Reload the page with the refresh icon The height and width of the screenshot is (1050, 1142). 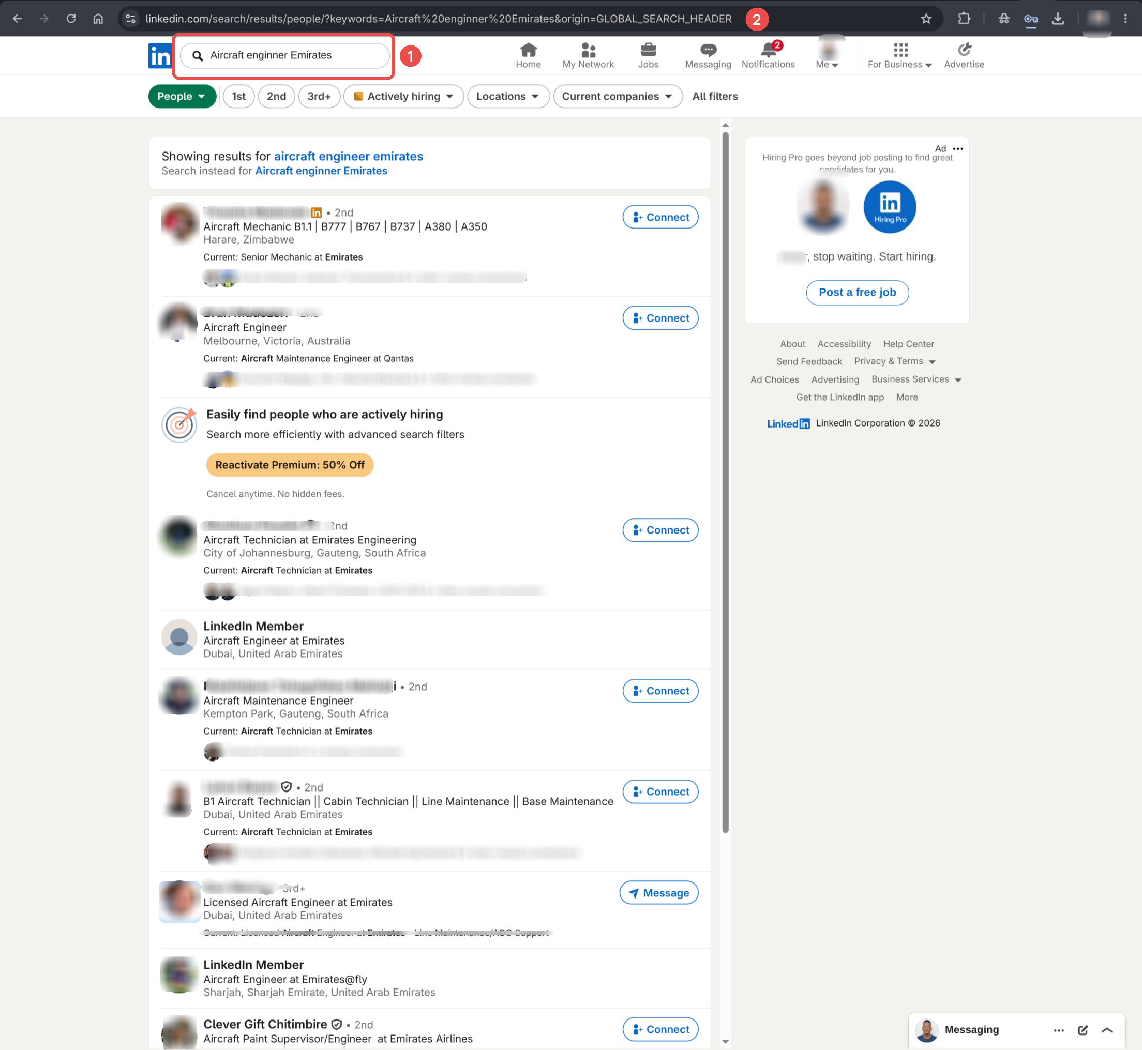[x=71, y=19]
